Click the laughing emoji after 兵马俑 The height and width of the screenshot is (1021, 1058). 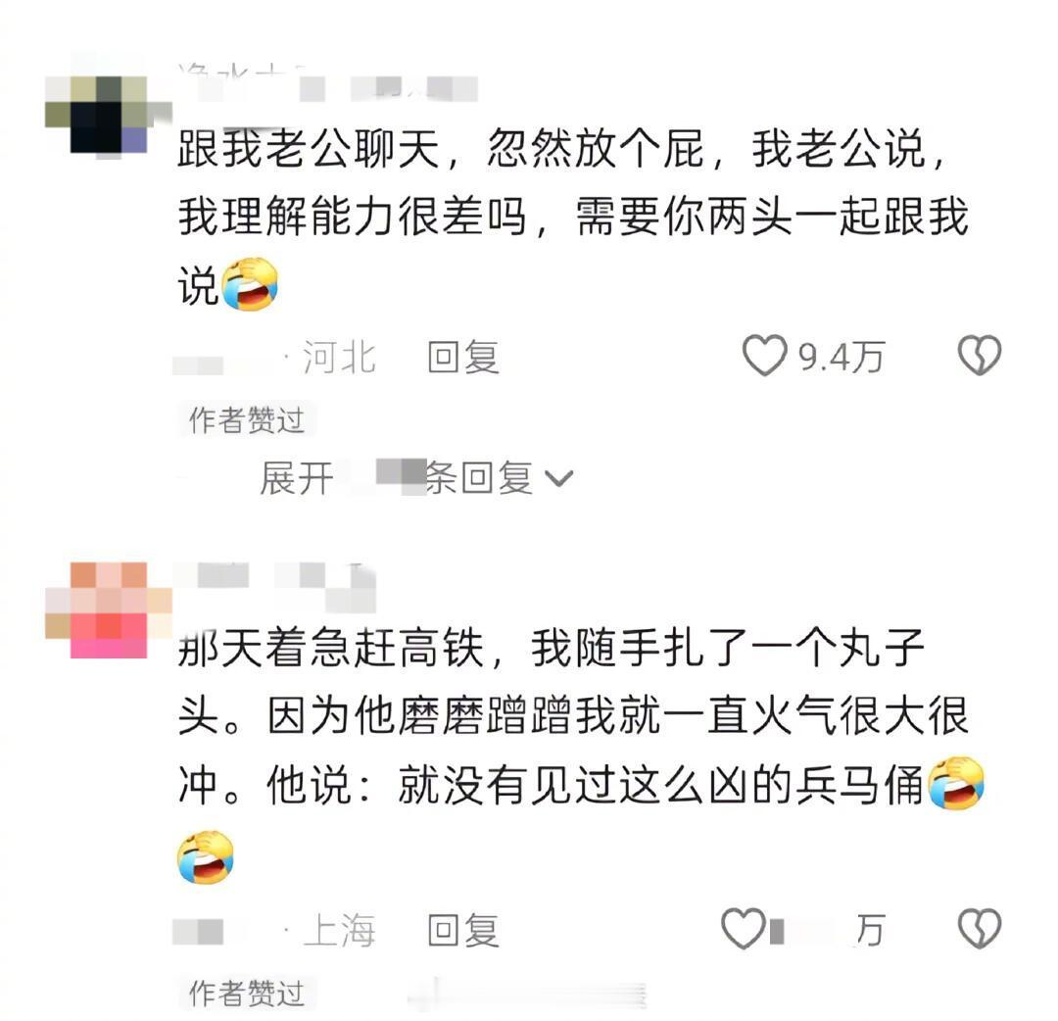[956, 784]
